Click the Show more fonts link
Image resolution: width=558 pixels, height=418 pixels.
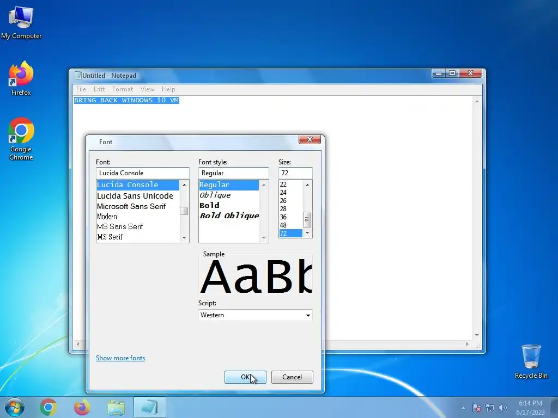coord(120,358)
